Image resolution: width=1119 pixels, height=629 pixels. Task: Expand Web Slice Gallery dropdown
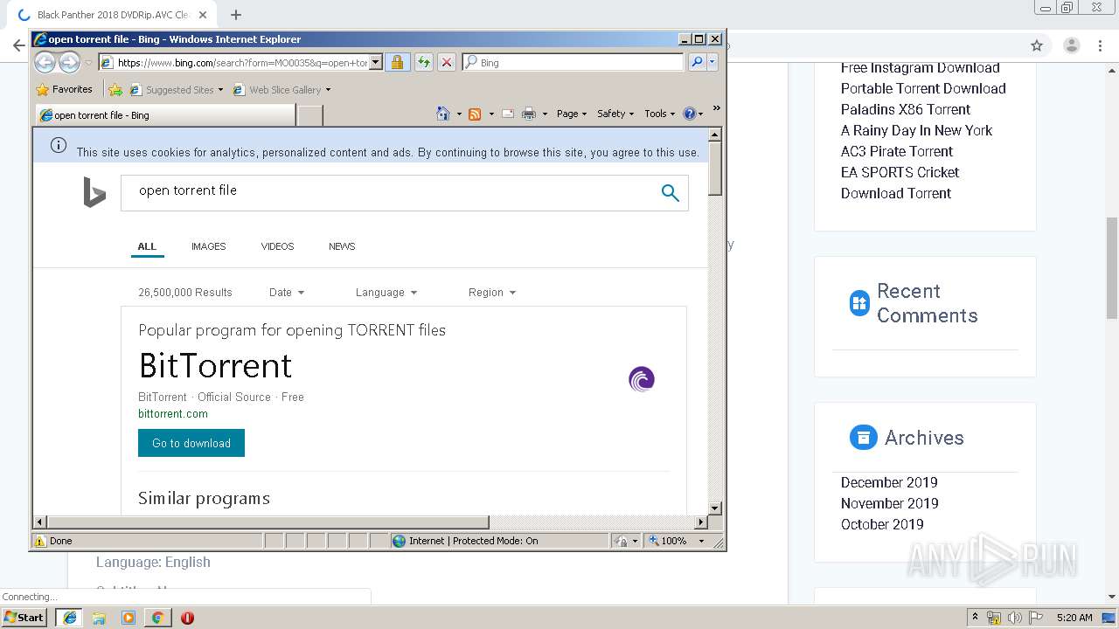tap(328, 90)
